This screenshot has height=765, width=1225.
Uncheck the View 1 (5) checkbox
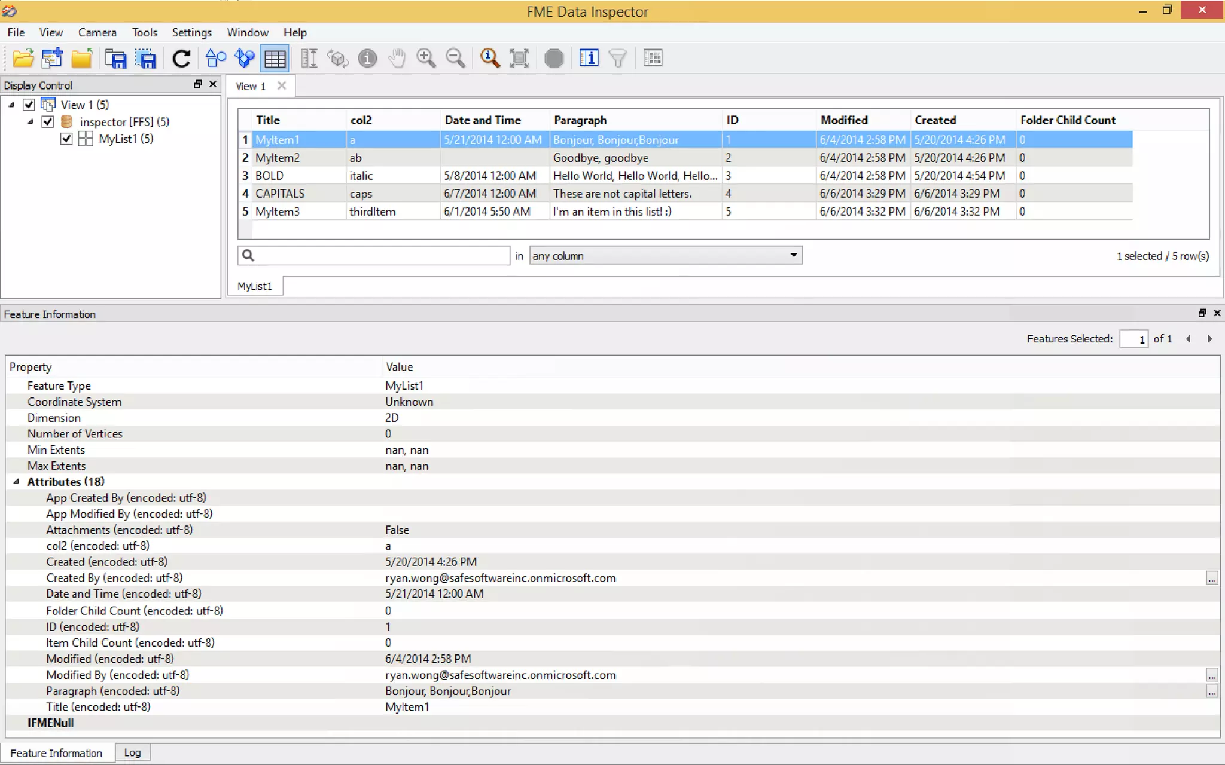[x=29, y=105]
